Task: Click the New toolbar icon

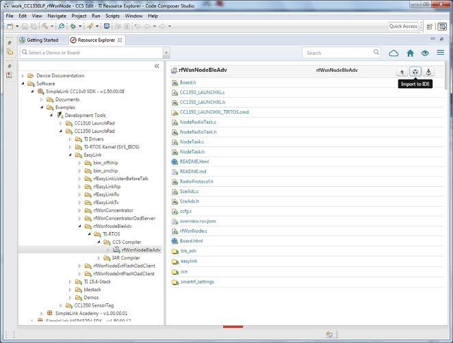Action: click(10, 26)
